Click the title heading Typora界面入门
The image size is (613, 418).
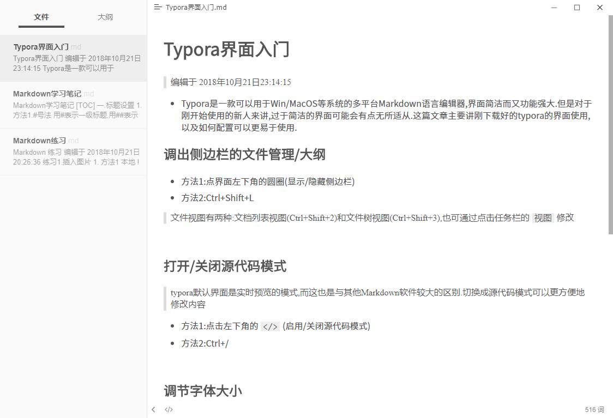tap(226, 50)
